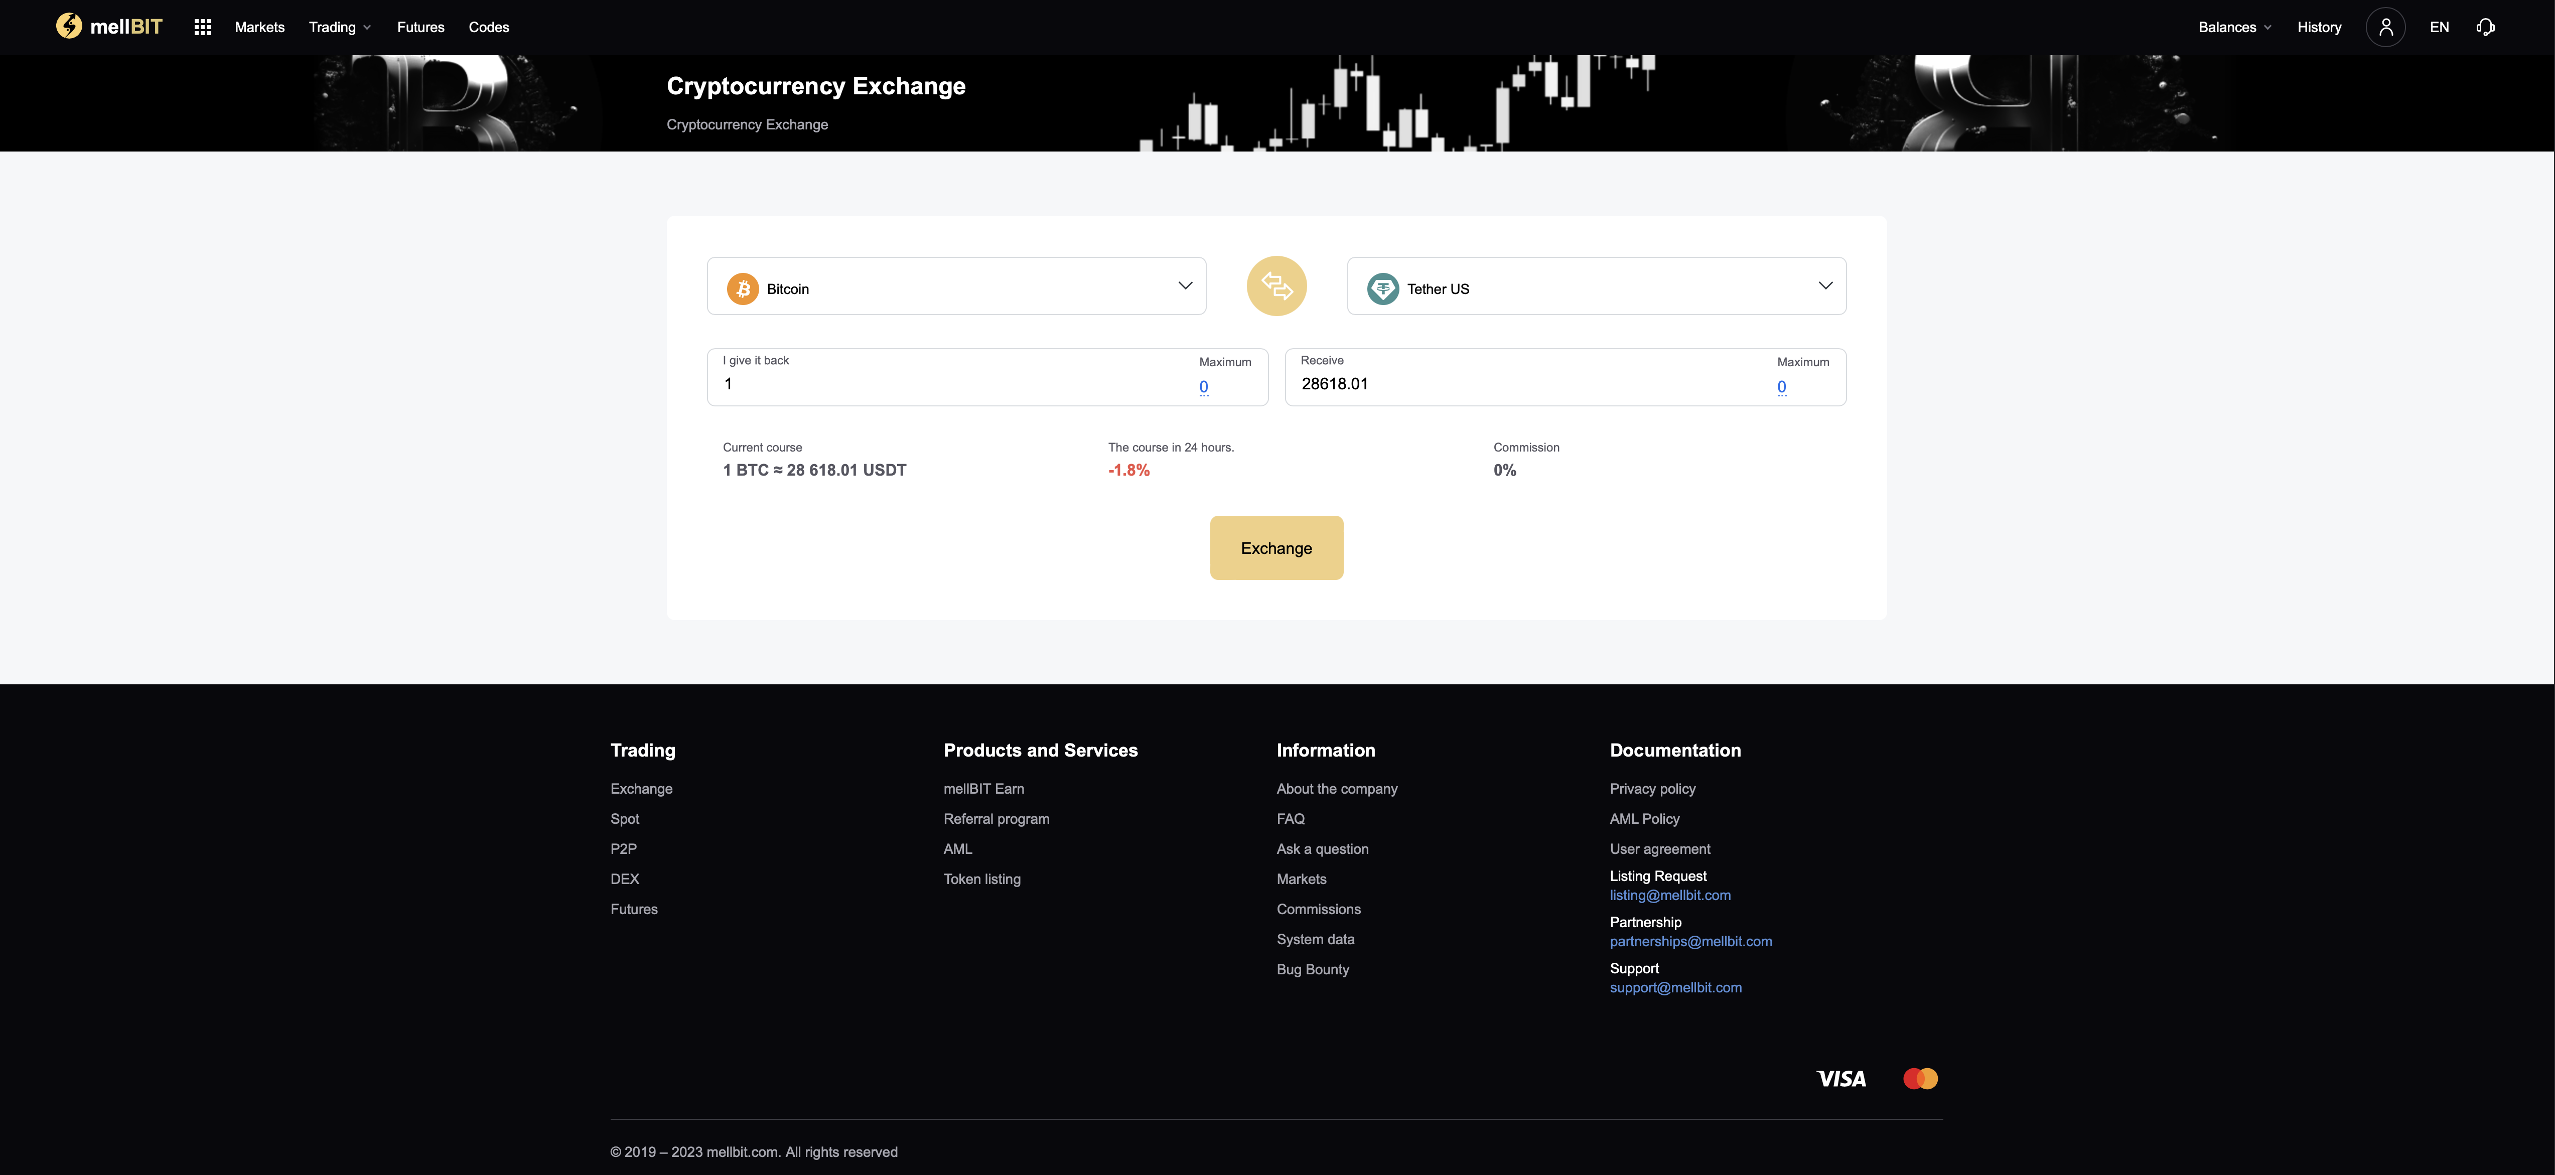Click the support headset icon
The height and width of the screenshot is (1175, 2555).
pyautogui.click(x=2485, y=27)
